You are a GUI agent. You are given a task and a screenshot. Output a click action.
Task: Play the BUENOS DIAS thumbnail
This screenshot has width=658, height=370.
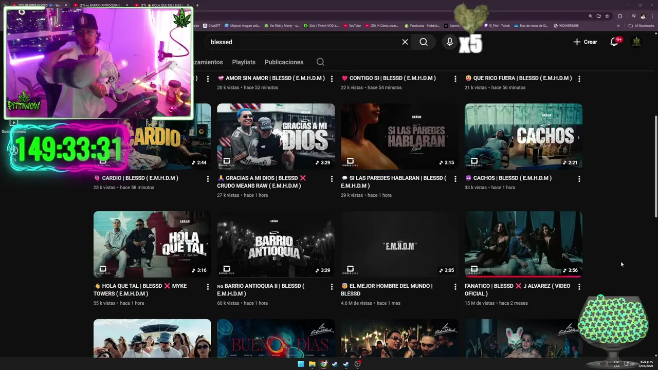click(x=276, y=338)
